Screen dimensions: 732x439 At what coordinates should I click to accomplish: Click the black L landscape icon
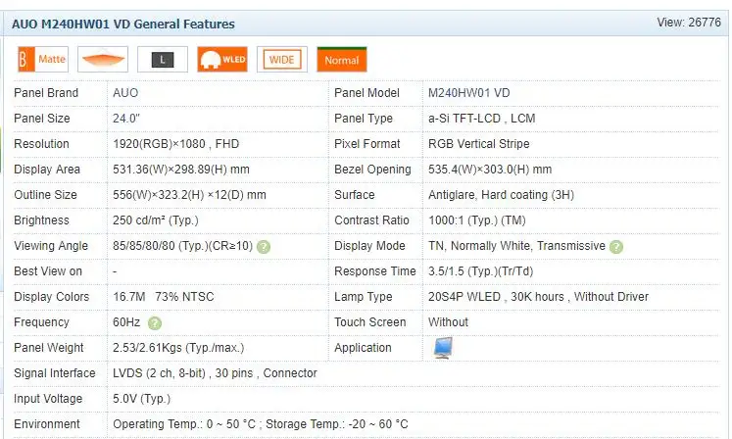click(x=163, y=60)
